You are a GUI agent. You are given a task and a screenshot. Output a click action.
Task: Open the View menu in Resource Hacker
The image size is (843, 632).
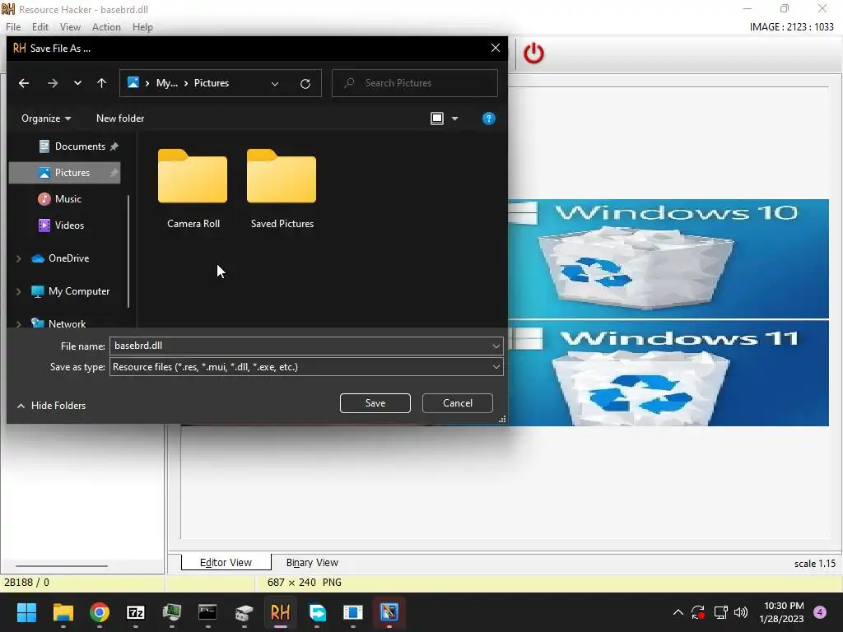[x=70, y=27]
